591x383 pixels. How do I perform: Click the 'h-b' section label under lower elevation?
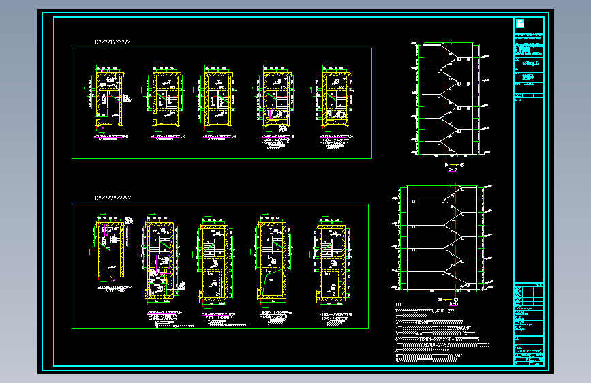click(454, 304)
